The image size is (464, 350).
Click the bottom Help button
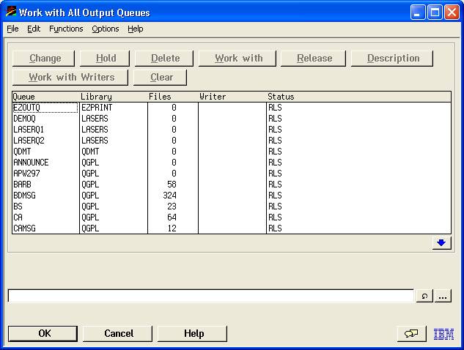click(192, 333)
